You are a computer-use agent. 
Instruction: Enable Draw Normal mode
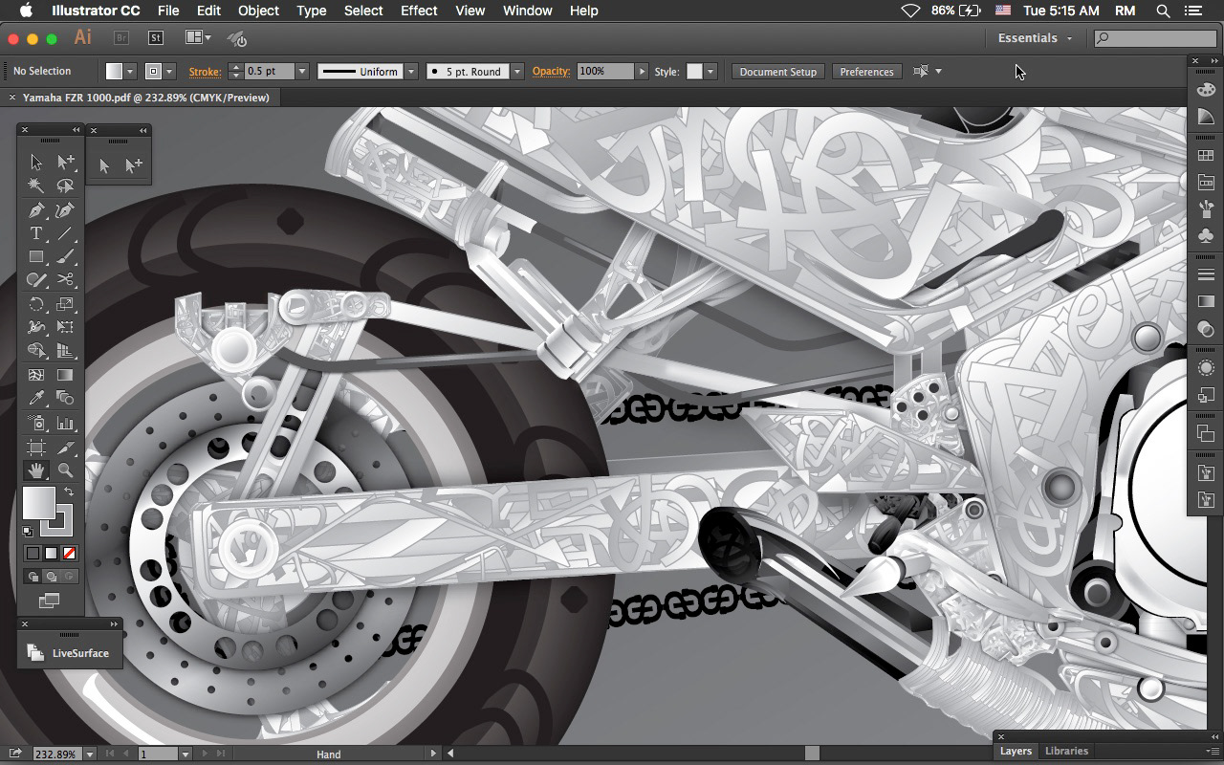point(33,577)
